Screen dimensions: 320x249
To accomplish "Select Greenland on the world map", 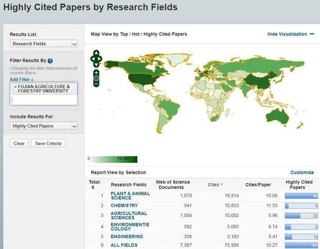I will click(x=176, y=59).
